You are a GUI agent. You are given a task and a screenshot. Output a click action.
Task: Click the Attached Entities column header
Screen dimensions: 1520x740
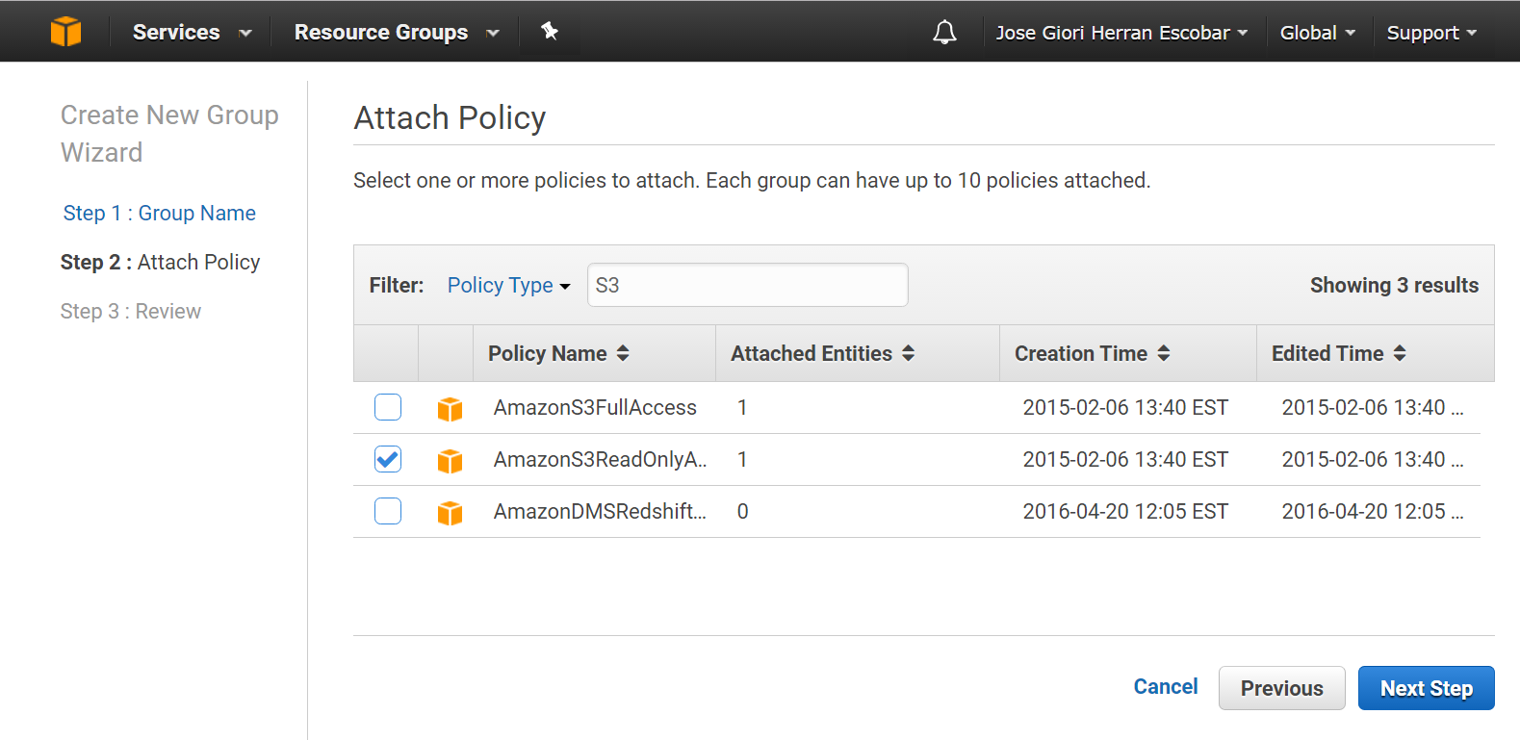tap(858, 353)
